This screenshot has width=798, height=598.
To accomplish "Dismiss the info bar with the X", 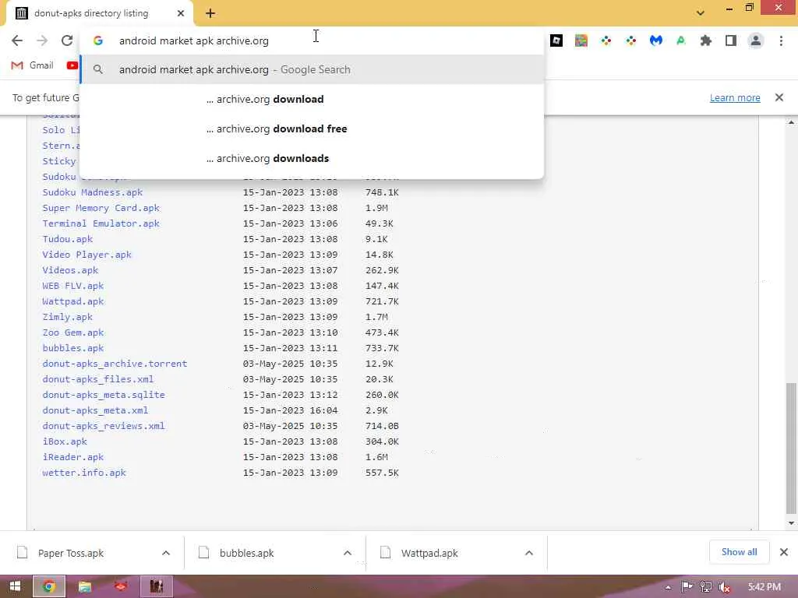I will (779, 97).
